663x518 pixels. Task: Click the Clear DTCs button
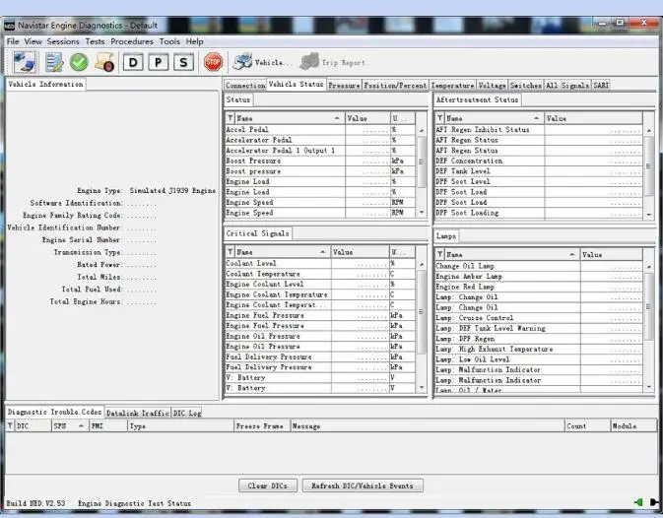click(268, 486)
